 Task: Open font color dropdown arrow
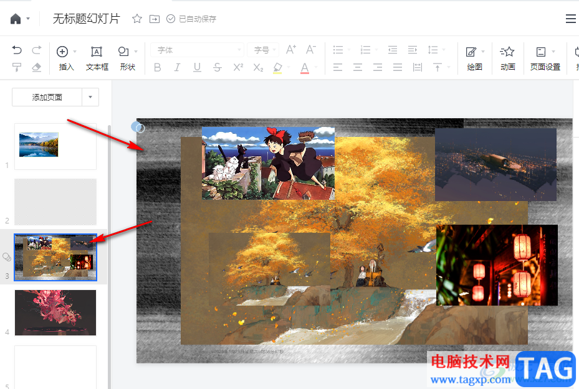click(x=316, y=67)
